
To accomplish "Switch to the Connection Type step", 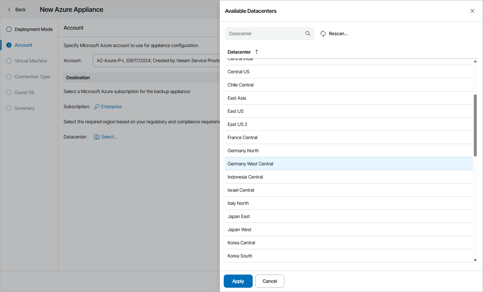I will click(x=9, y=76).
